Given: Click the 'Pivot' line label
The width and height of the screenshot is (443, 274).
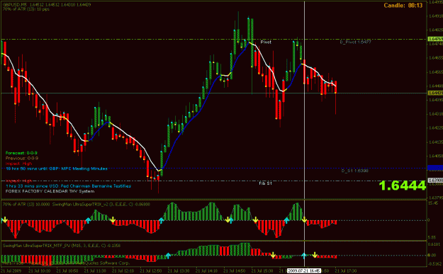Looking at the screenshot, I should (266, 42).
